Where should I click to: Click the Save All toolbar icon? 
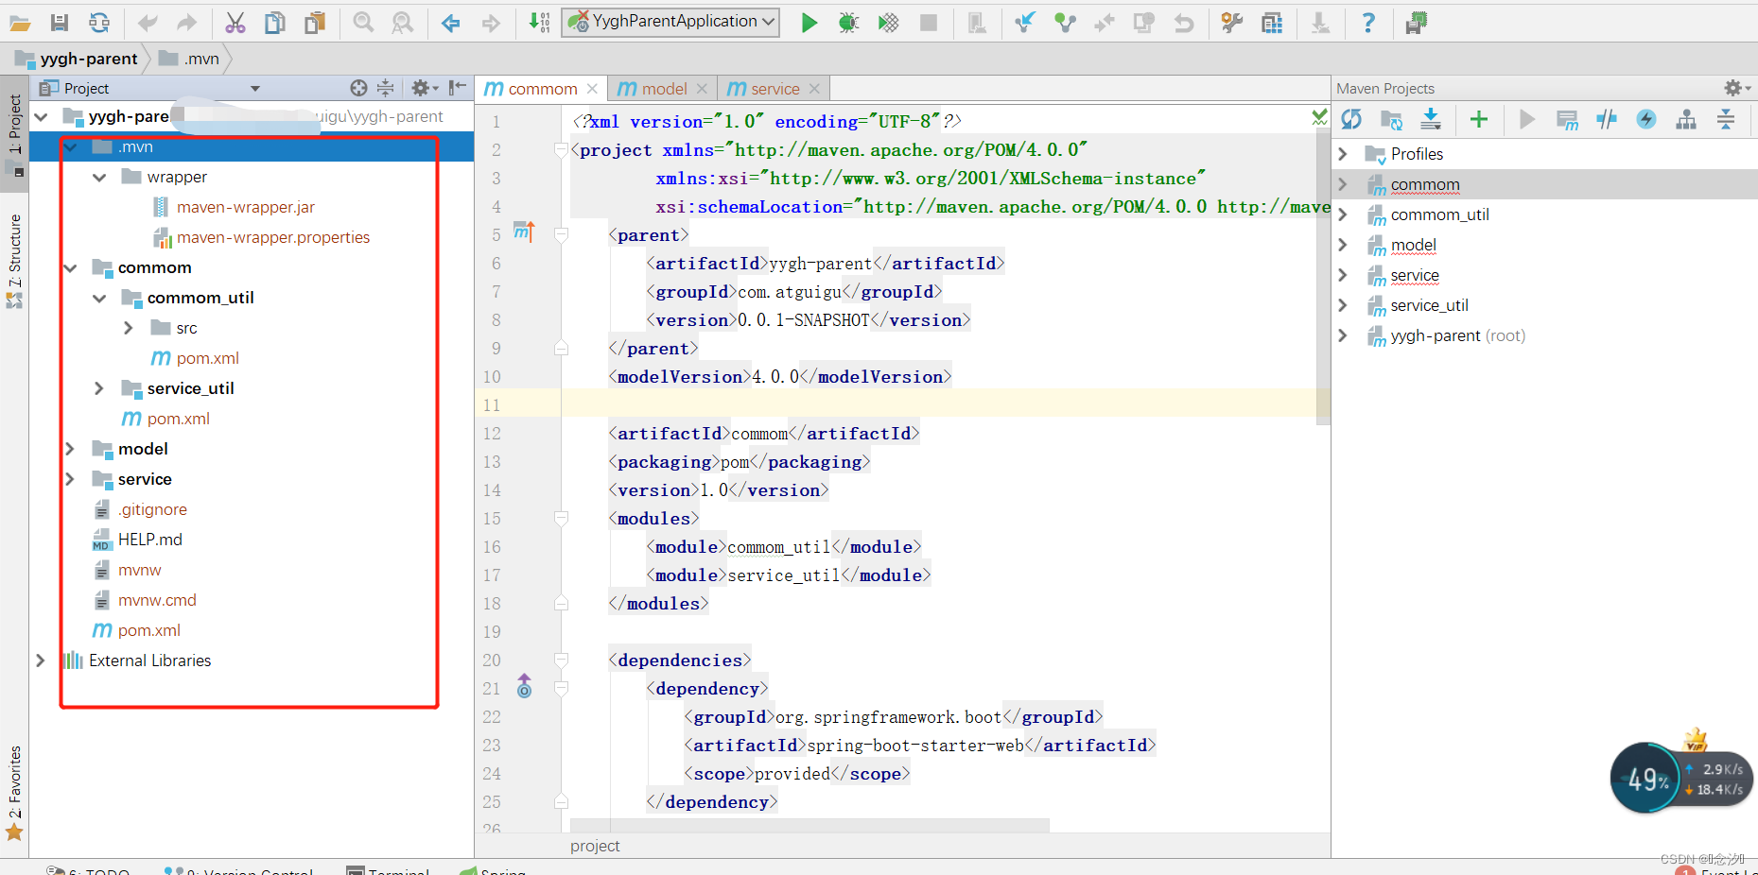[x=60, y=23]
